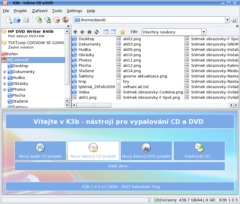This screenshot has width=240, height=204.
Task: Launch the Copy DVD toolbar icon
Action: 48,20
